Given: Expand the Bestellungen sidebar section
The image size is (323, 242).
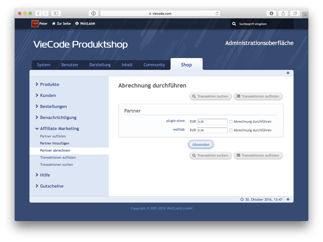Looking at the screenshot, I should [53, 106].
